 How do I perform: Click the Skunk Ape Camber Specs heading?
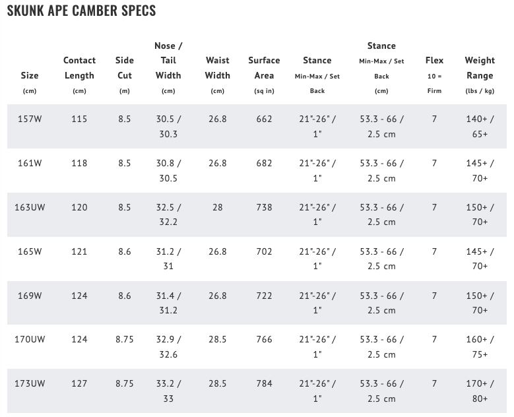pyautogui.click(x=81, y=11)
